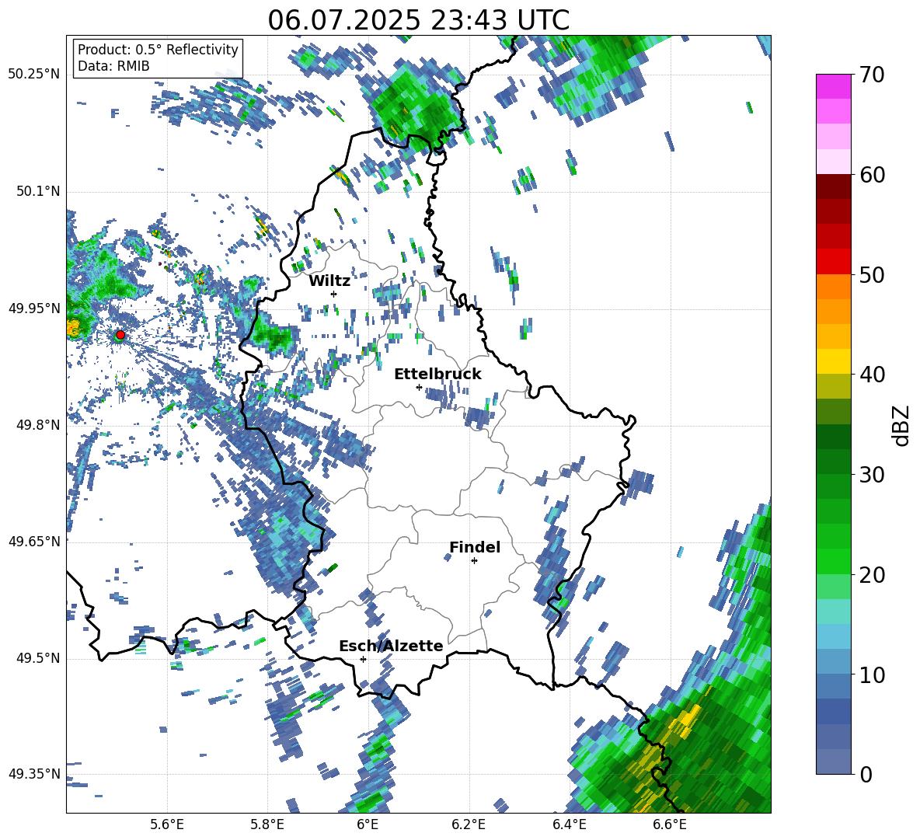Click the colorbar value 30
This screenshot has height=840, width=920.
872,475
